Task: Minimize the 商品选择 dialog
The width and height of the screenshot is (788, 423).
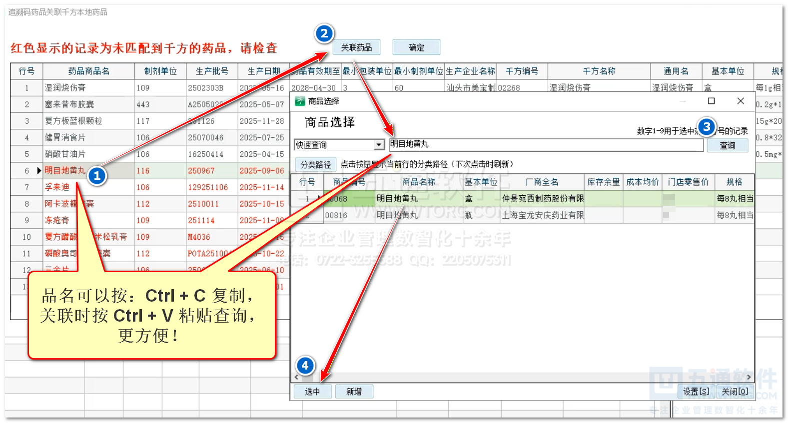Action: (x=682, y=101)
